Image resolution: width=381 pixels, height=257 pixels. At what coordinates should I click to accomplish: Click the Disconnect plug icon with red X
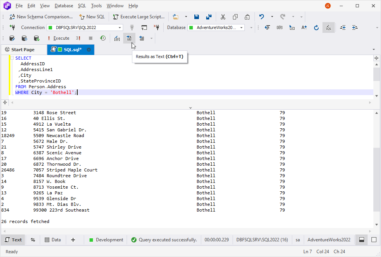[x=156, y=27]
